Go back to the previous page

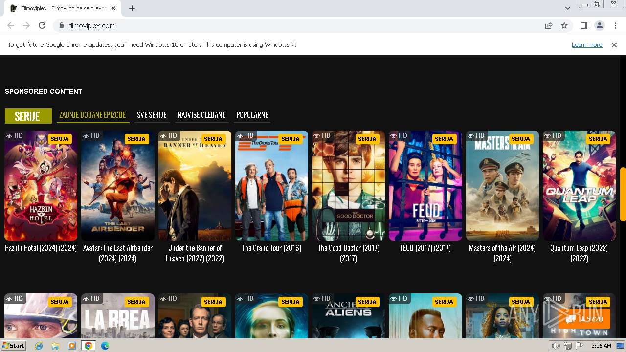click(x=11, y=25)
